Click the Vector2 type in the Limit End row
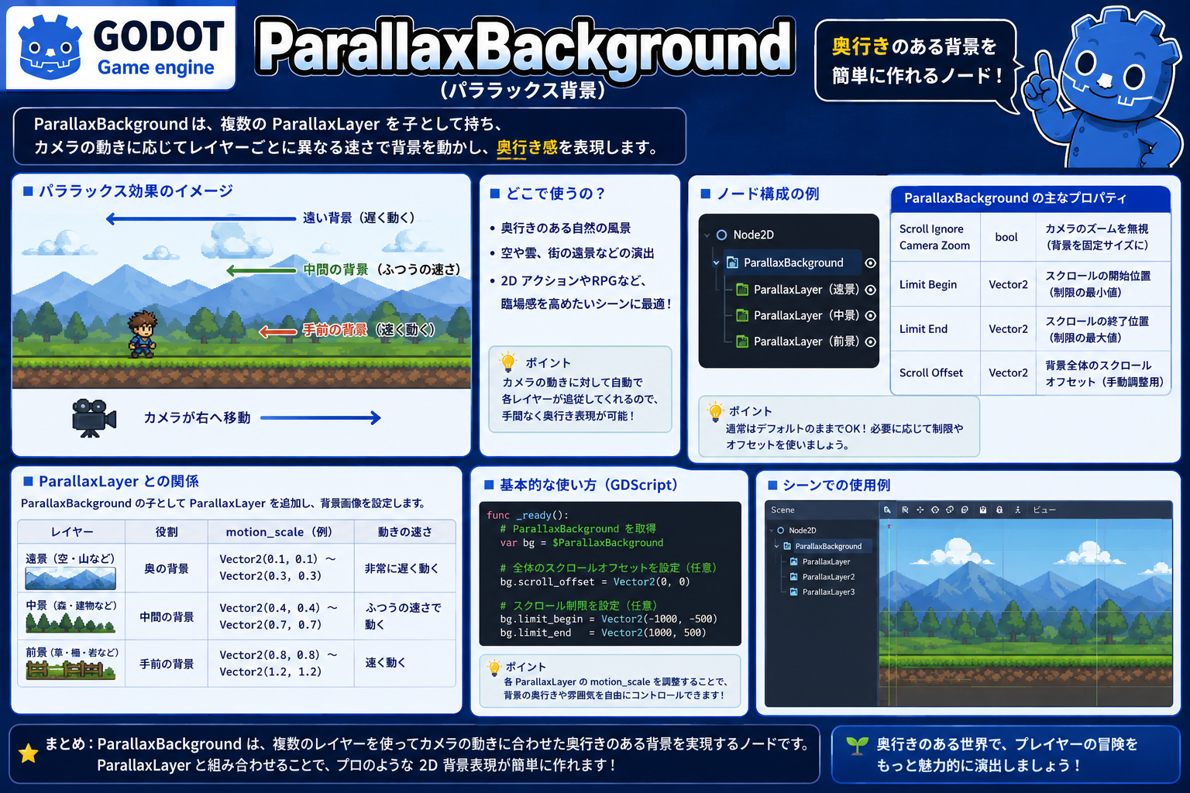1190x793 pixels. click(1008, 329)
